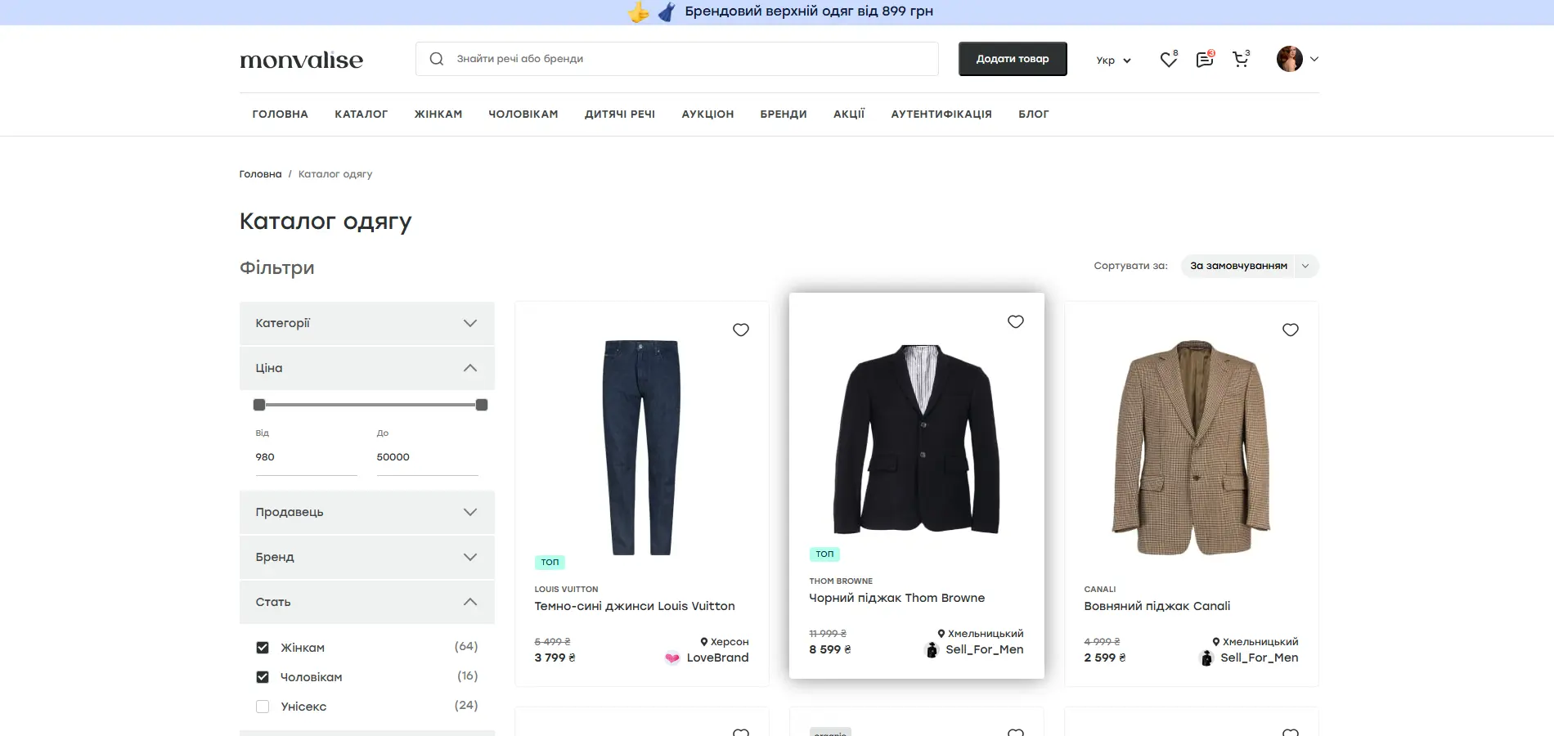The width and height of the screenshot is (1554, 736).
Task: Click the До price input showing 50000
Action: tap(427, 458)
